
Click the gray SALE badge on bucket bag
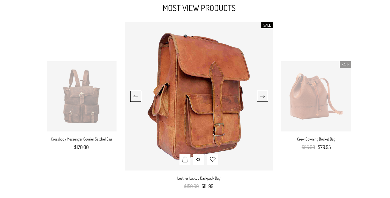tap(345, 65)
